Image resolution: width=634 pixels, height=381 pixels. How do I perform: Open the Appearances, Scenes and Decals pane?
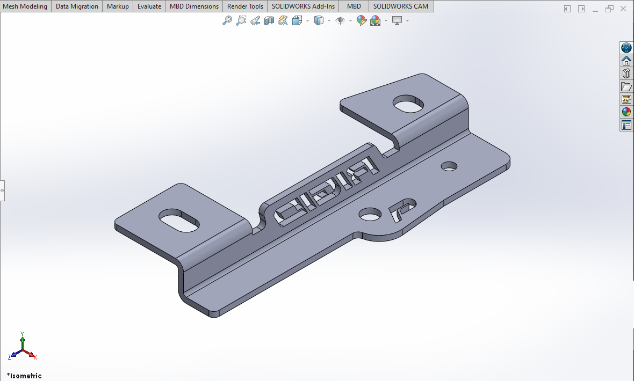(x=626, y=112)
